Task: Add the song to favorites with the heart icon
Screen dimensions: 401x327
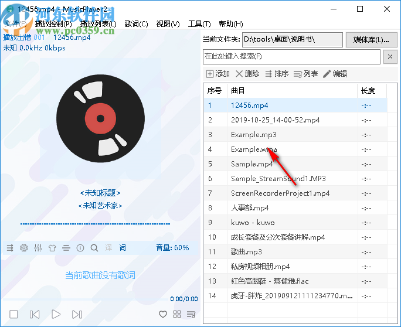Action: [x=163, y=314]
